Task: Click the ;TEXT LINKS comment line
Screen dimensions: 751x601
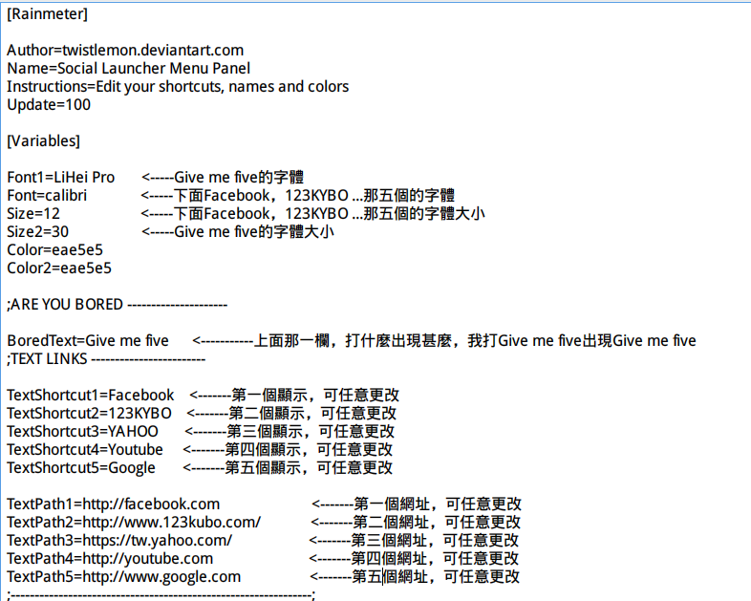Action: pos(106,359)
